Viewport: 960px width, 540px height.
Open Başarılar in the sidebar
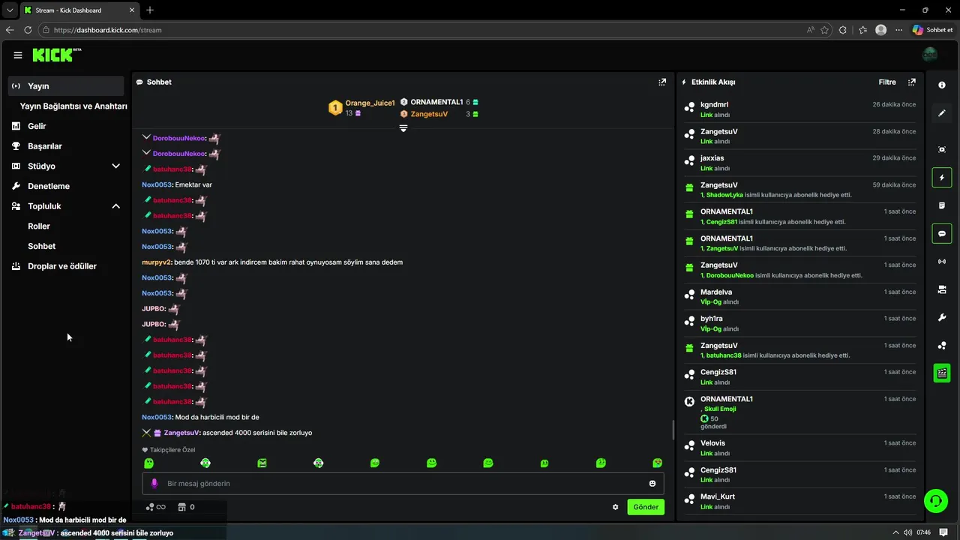pyautogui.click(x=66, y=146)
